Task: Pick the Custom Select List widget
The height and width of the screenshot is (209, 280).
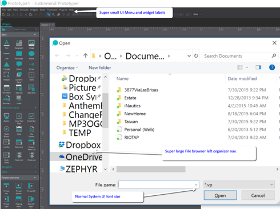Action: click(x=31, y=144)
